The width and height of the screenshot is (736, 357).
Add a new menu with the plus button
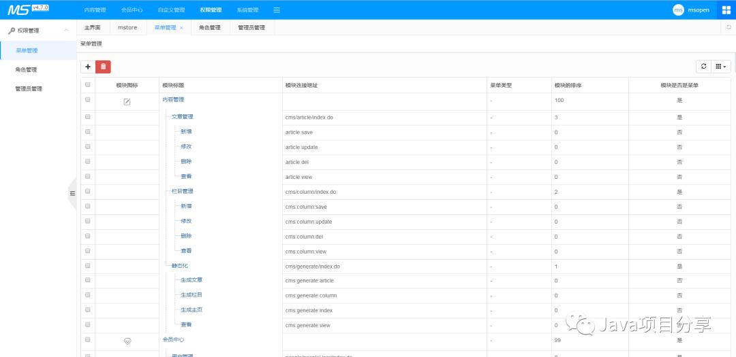click(88, 67)
